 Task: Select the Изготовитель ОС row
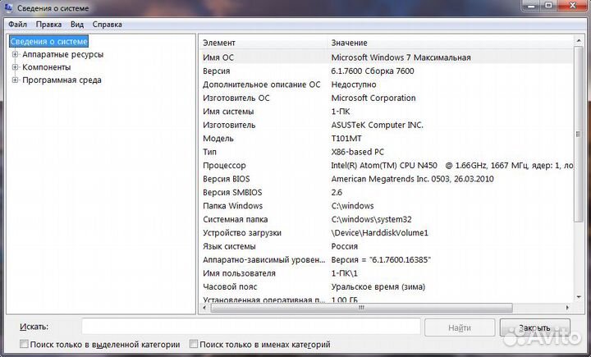(x=387, y=98)
